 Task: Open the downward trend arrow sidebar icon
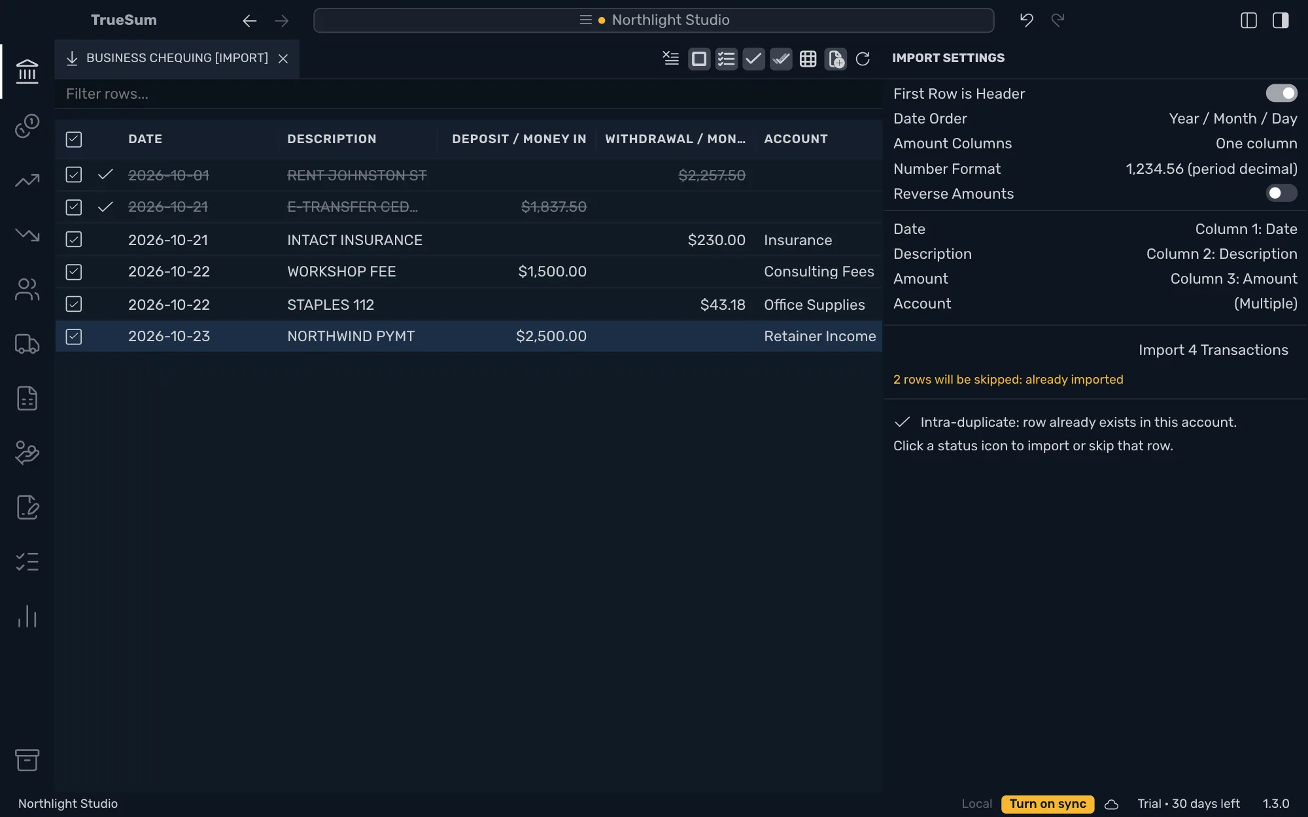point(27,234)
